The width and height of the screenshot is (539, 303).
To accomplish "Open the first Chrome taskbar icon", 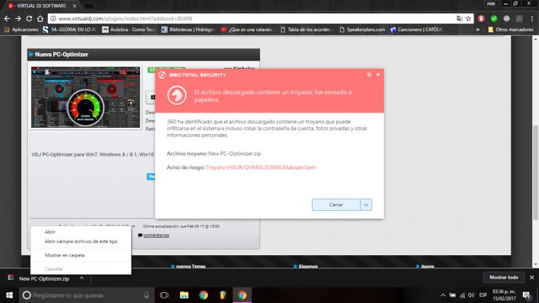I will click(203, 295).
